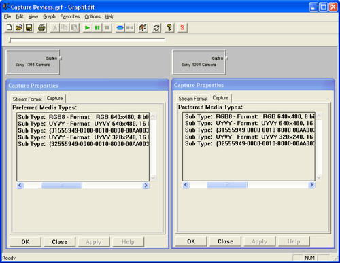Click the Help question mark icon
340x263 pixels.
(x=169, y=28)
